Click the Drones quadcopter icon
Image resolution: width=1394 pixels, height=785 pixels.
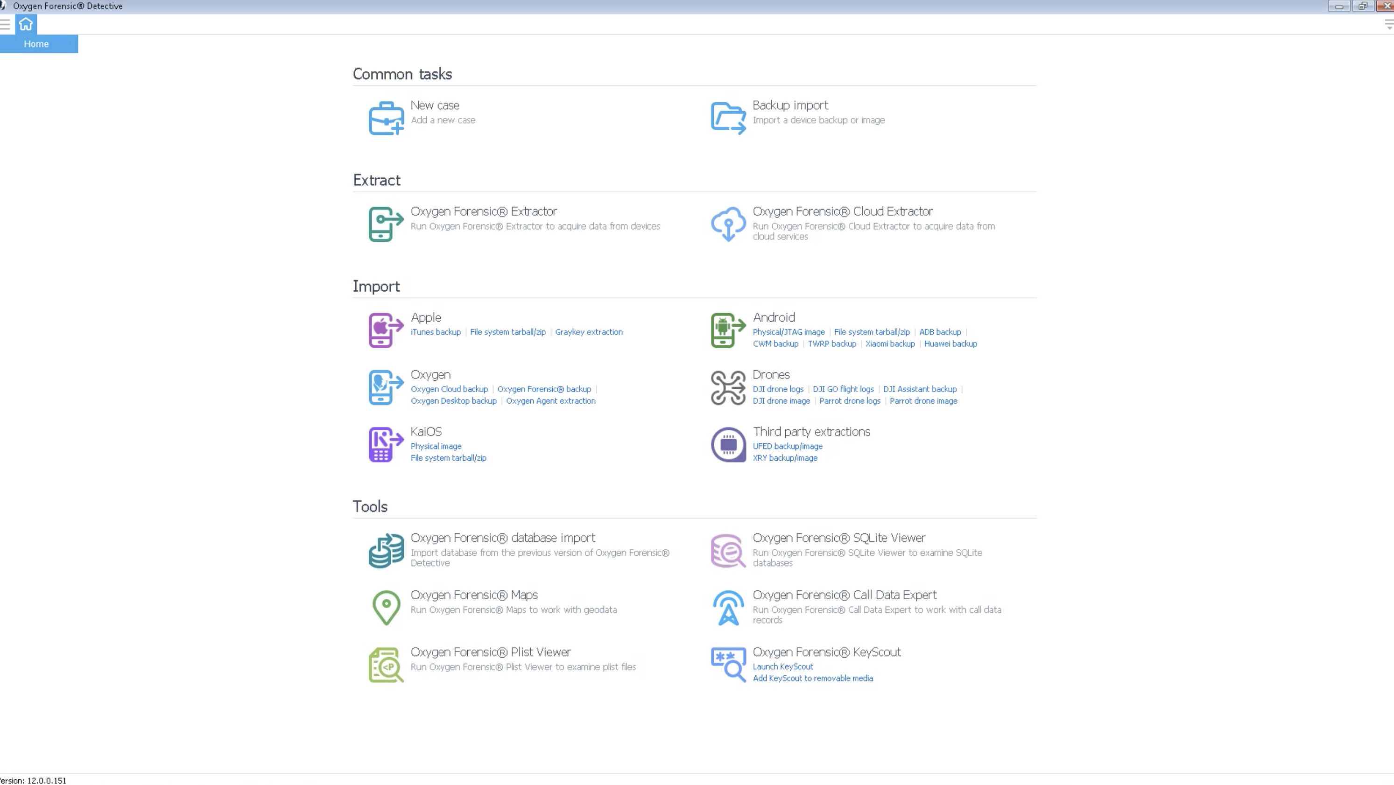pos(728,387)
